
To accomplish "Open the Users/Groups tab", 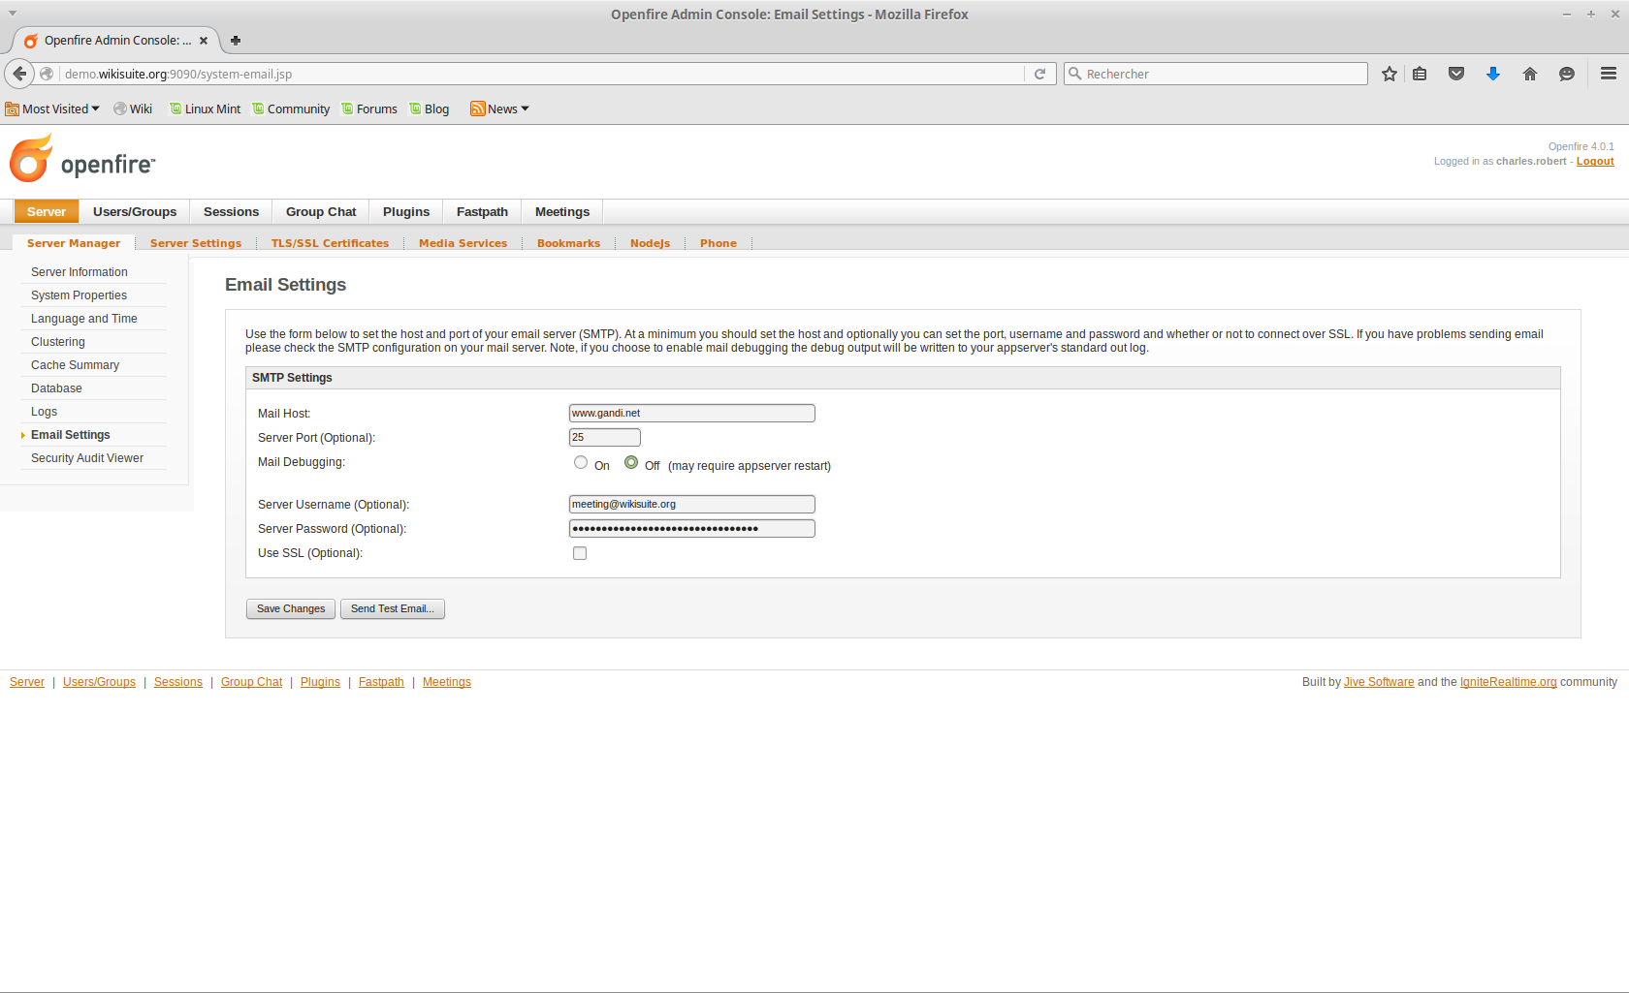I will point(135,212).
